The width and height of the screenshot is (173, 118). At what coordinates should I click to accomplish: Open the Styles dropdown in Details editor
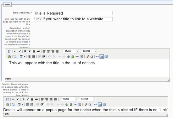[x=69, y=99]
